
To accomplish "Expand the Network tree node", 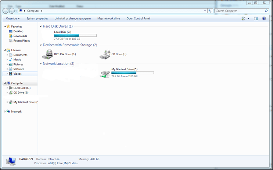I will 5,111.
